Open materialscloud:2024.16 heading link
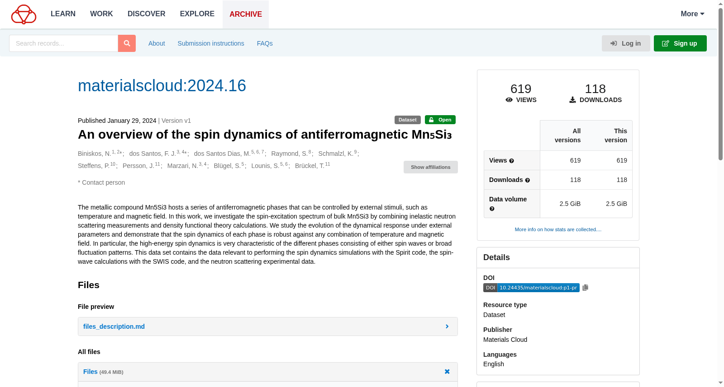 (162, 86)
